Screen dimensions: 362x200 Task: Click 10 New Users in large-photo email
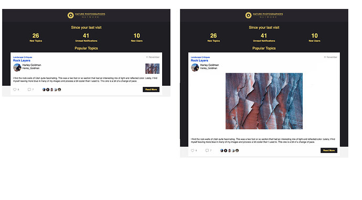pyautogui.click(x=314, y=37)
